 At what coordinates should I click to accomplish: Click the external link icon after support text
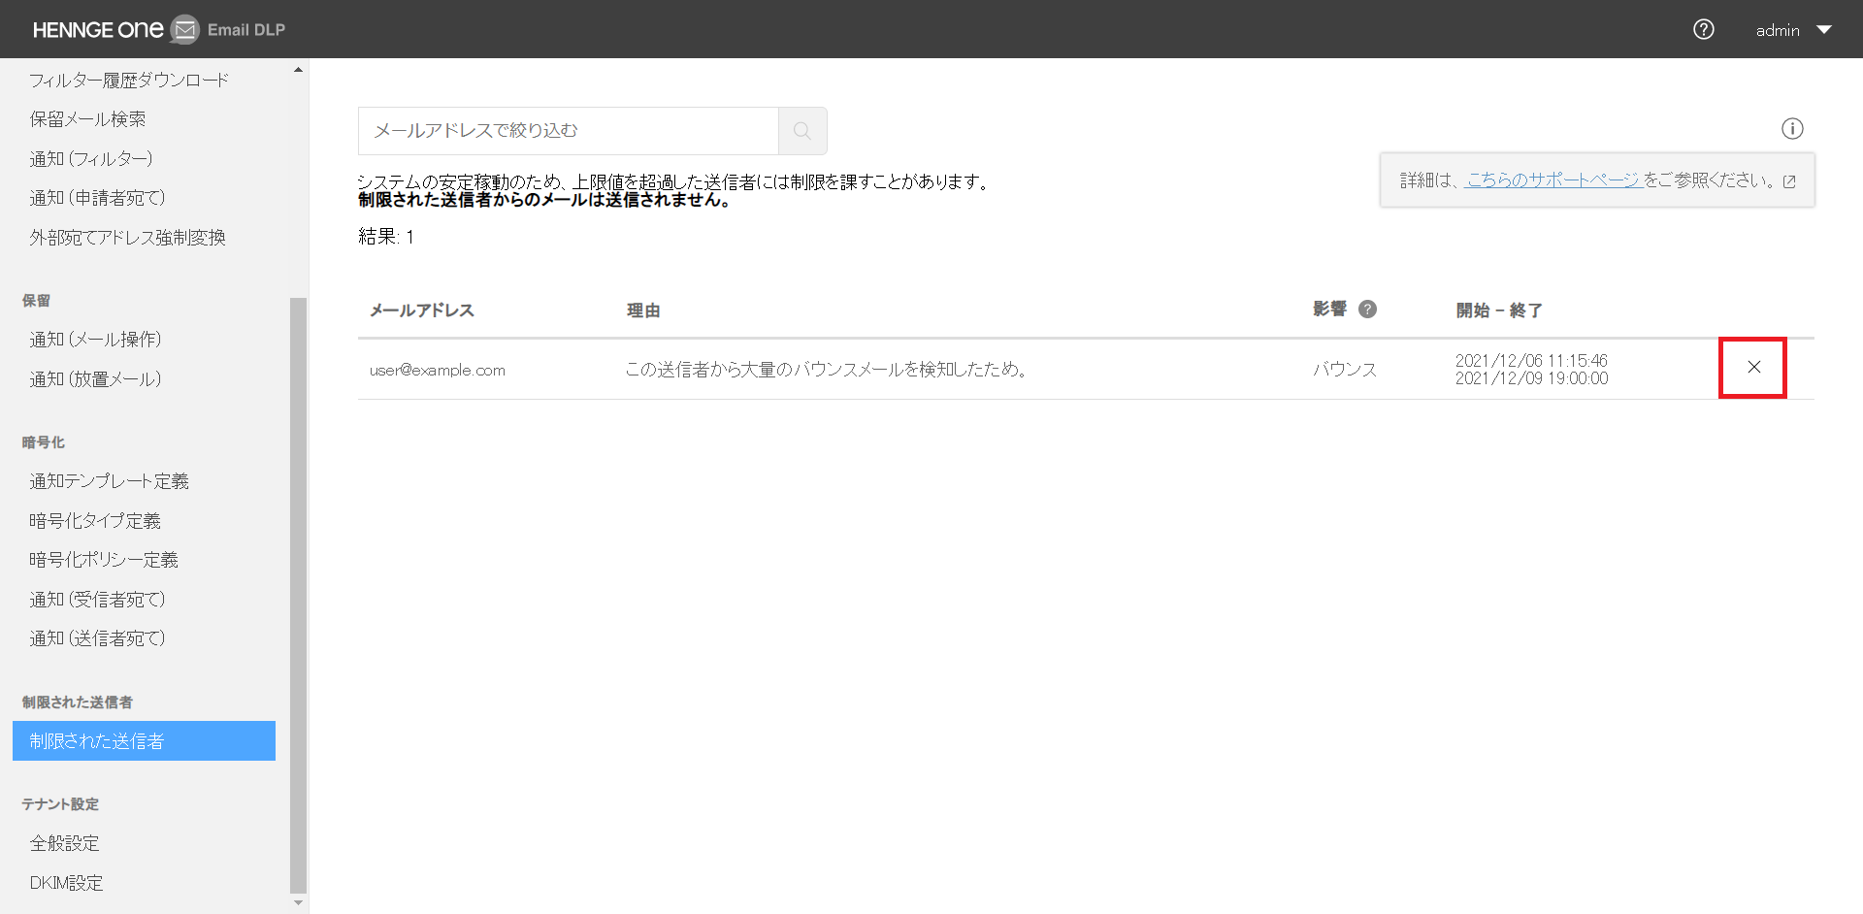pyautogui.click(x=1789, y=181)
